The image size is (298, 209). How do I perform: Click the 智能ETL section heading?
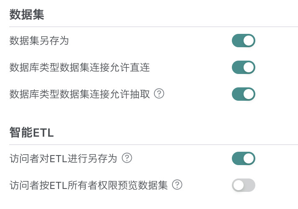32,133
